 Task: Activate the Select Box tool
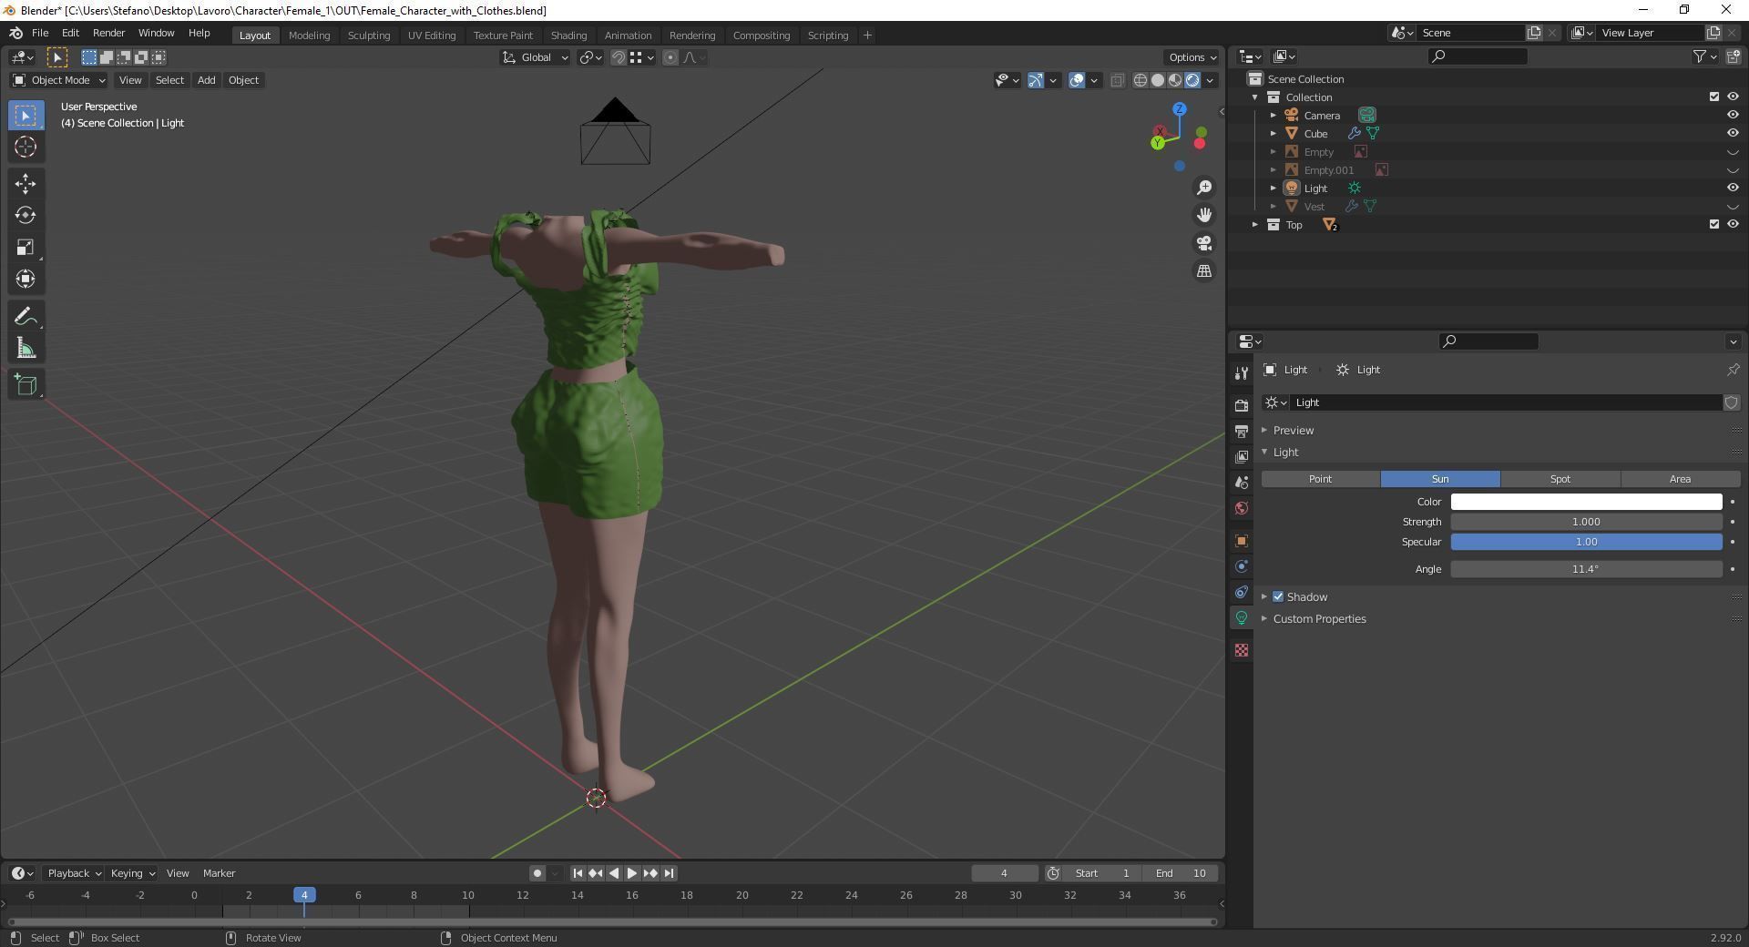pos(26,116)
